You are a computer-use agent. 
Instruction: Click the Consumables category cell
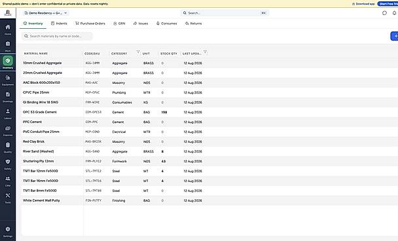pos(122,102)
